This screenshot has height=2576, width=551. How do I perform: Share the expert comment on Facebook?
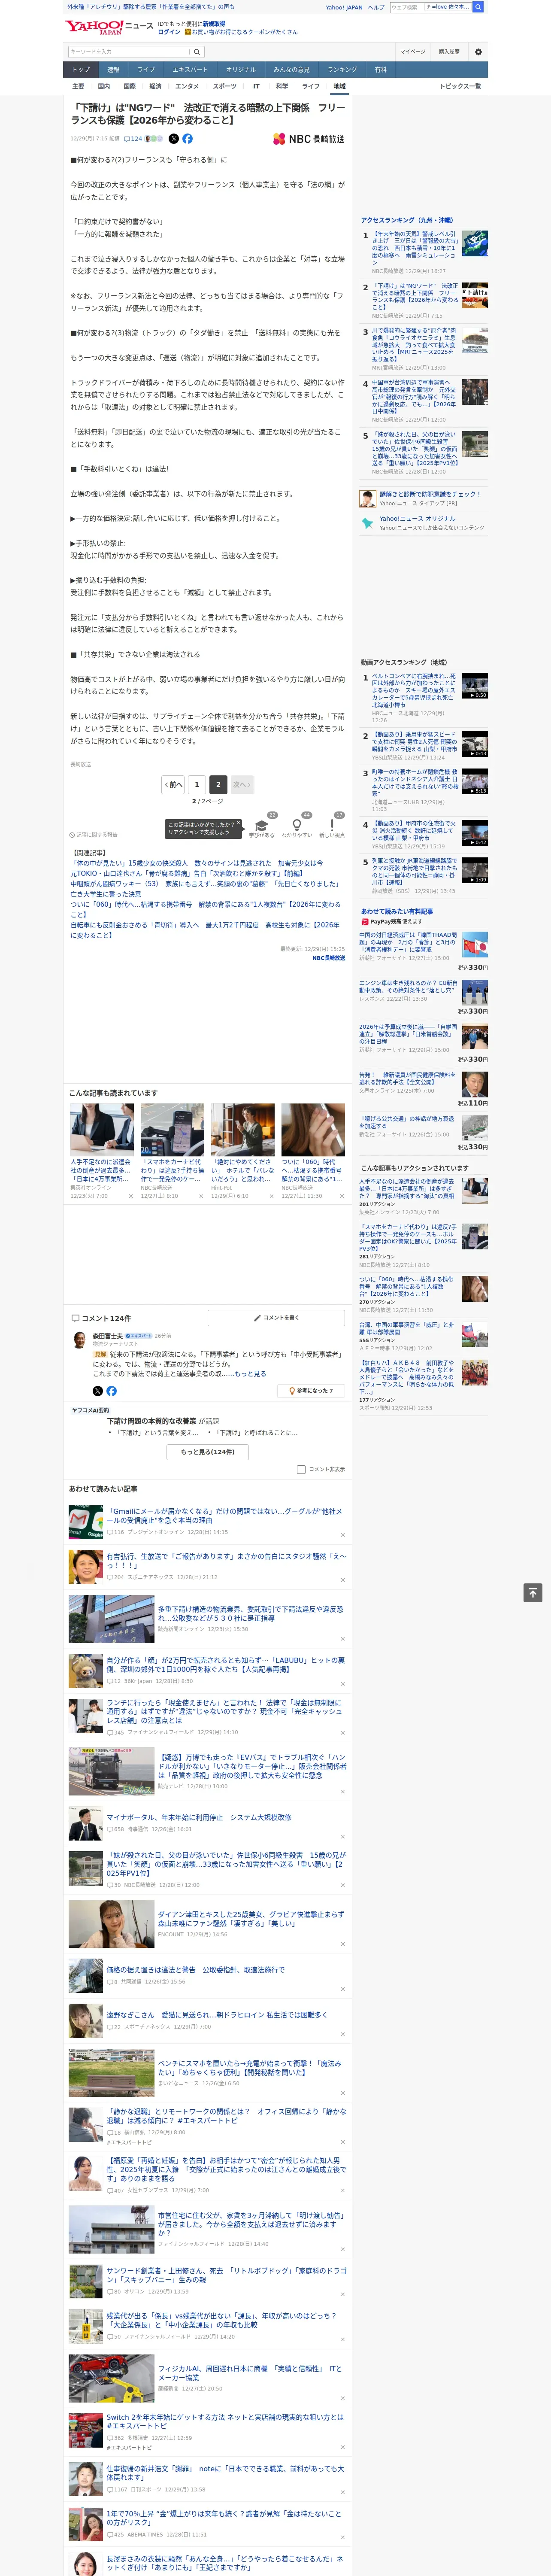coord(111,1391)
